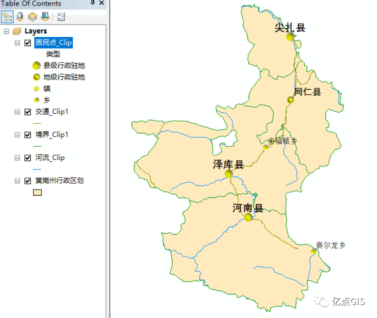Click the 泽库县 point marker on map
Viewport: 377px width, 318px height.
(x=229, y=173)
